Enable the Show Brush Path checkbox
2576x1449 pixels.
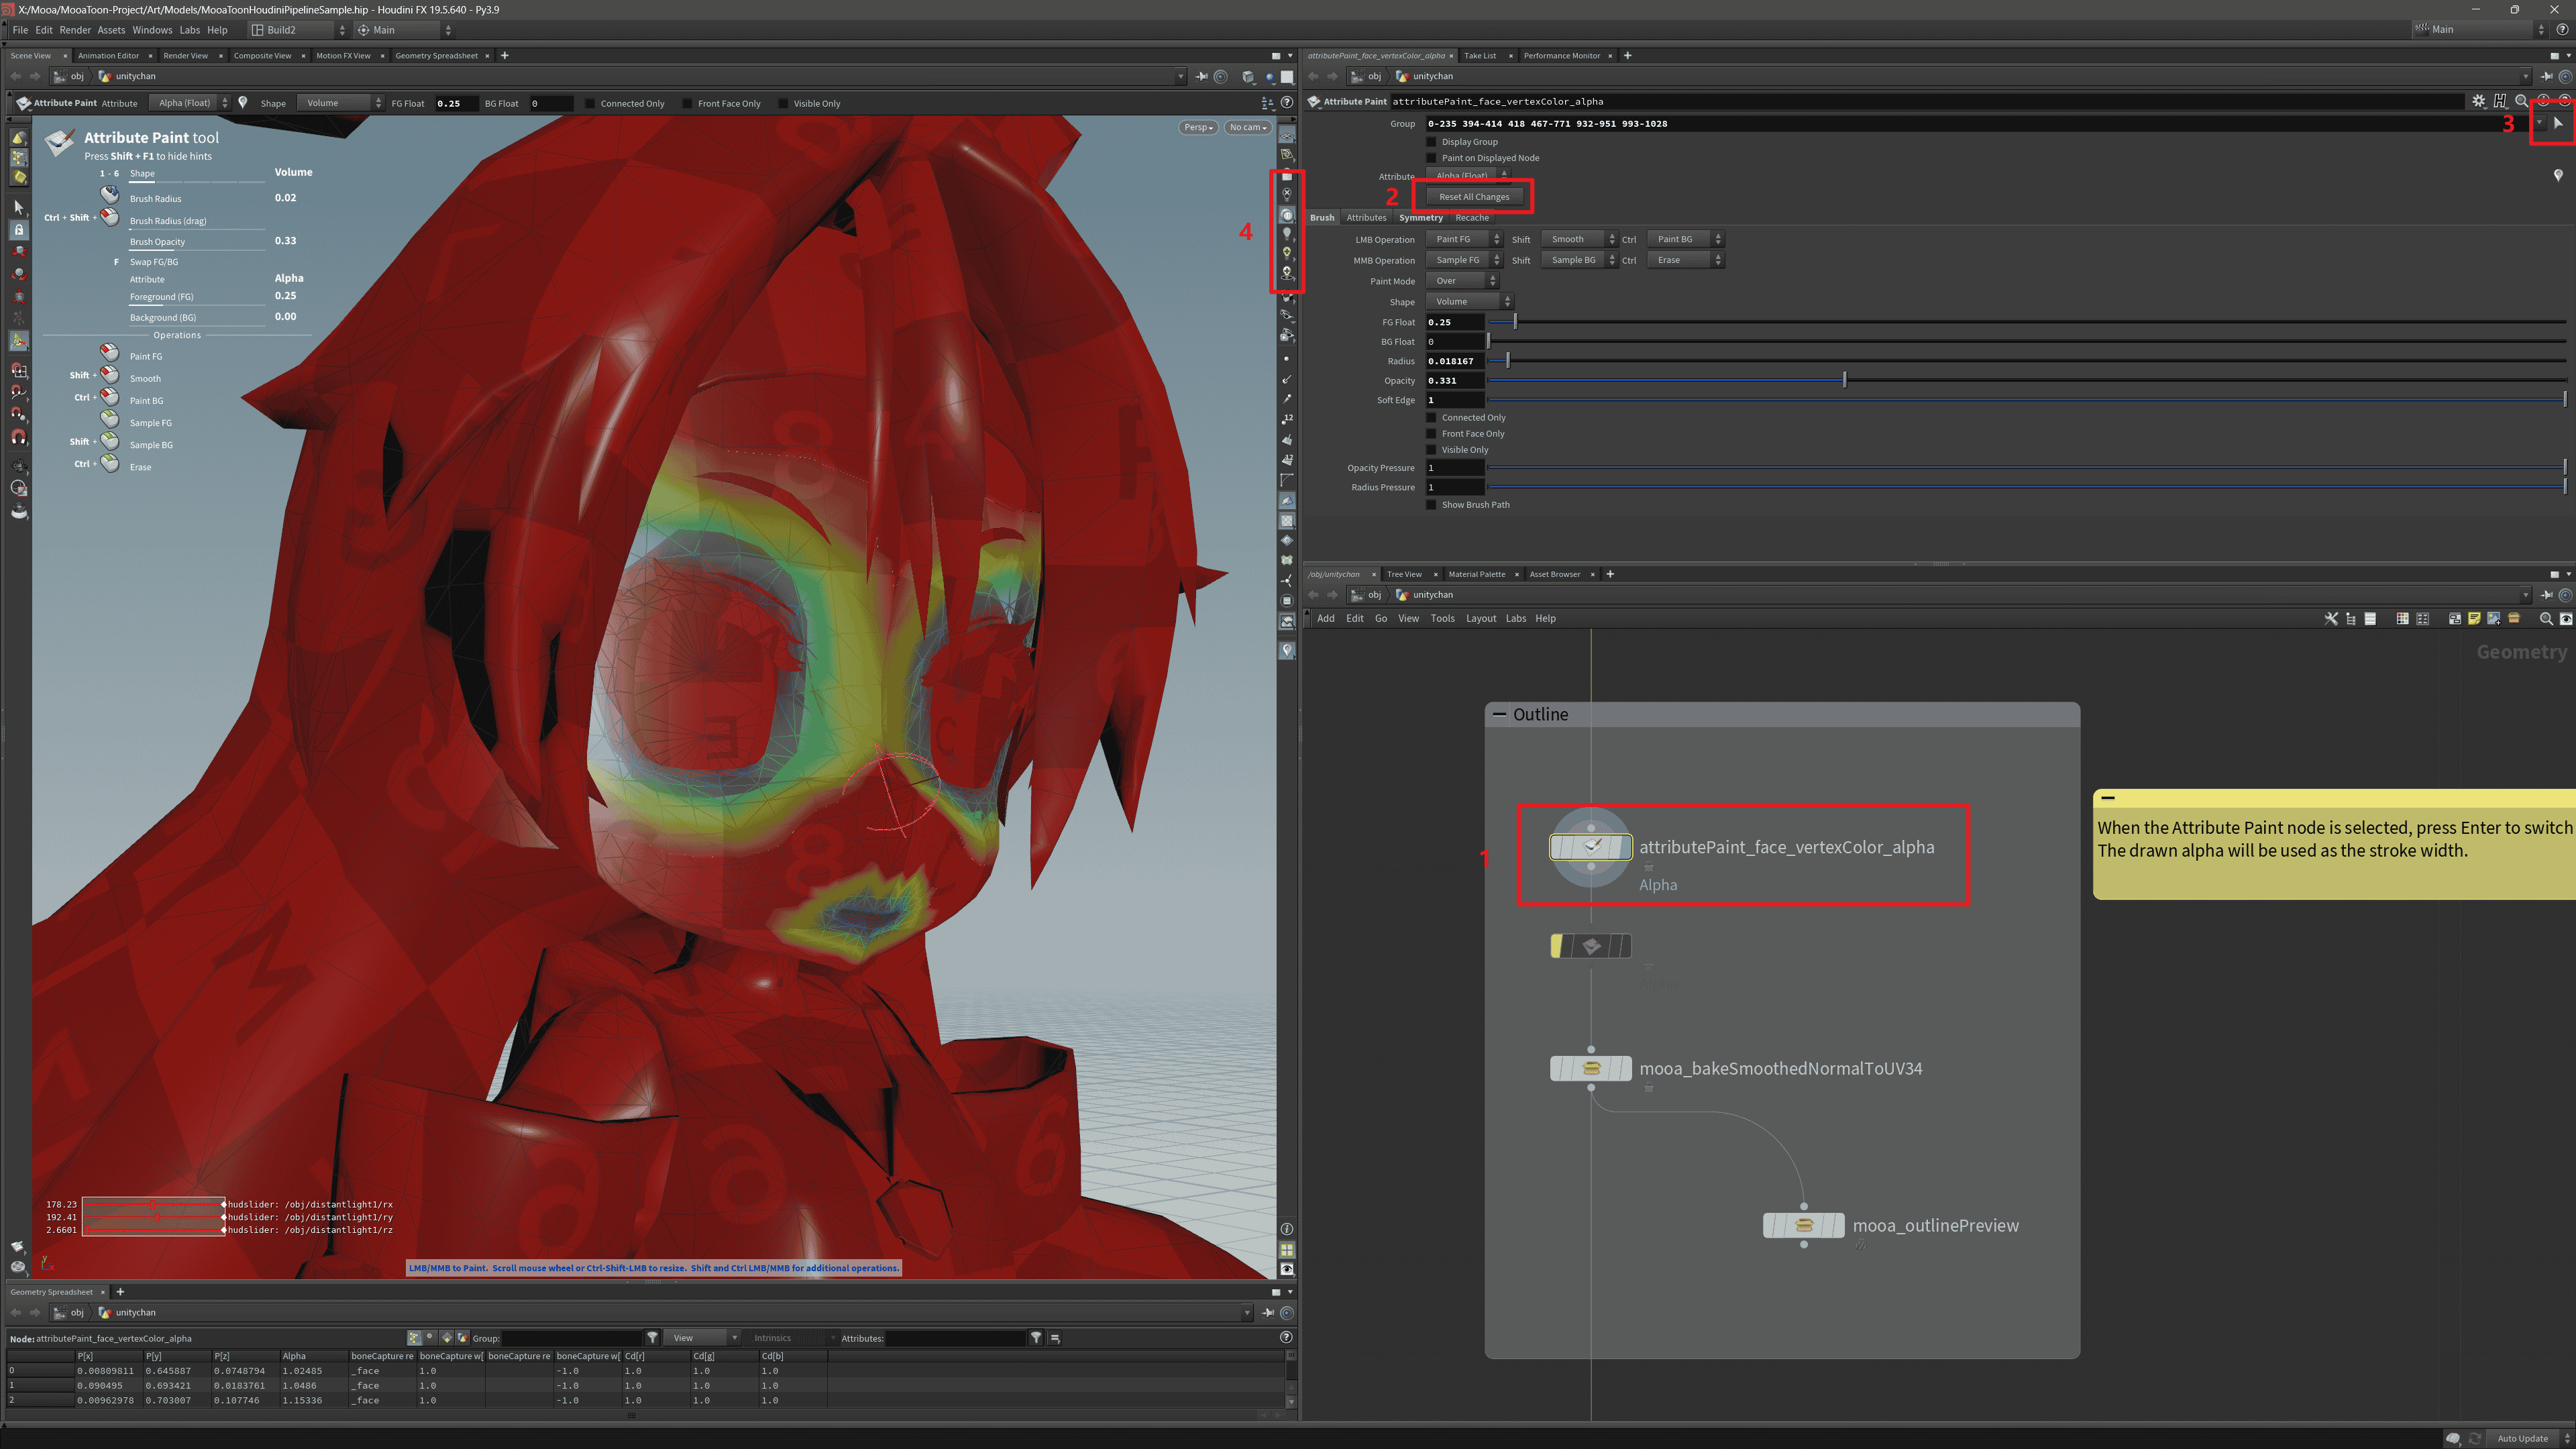(1431, 505)
